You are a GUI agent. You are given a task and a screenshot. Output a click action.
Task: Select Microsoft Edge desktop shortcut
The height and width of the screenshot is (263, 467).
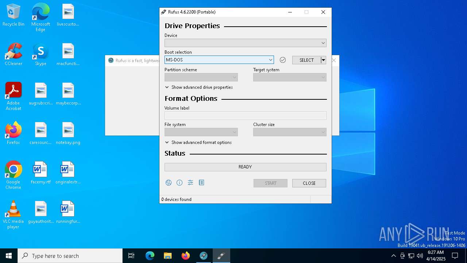(x=40, y=18)
